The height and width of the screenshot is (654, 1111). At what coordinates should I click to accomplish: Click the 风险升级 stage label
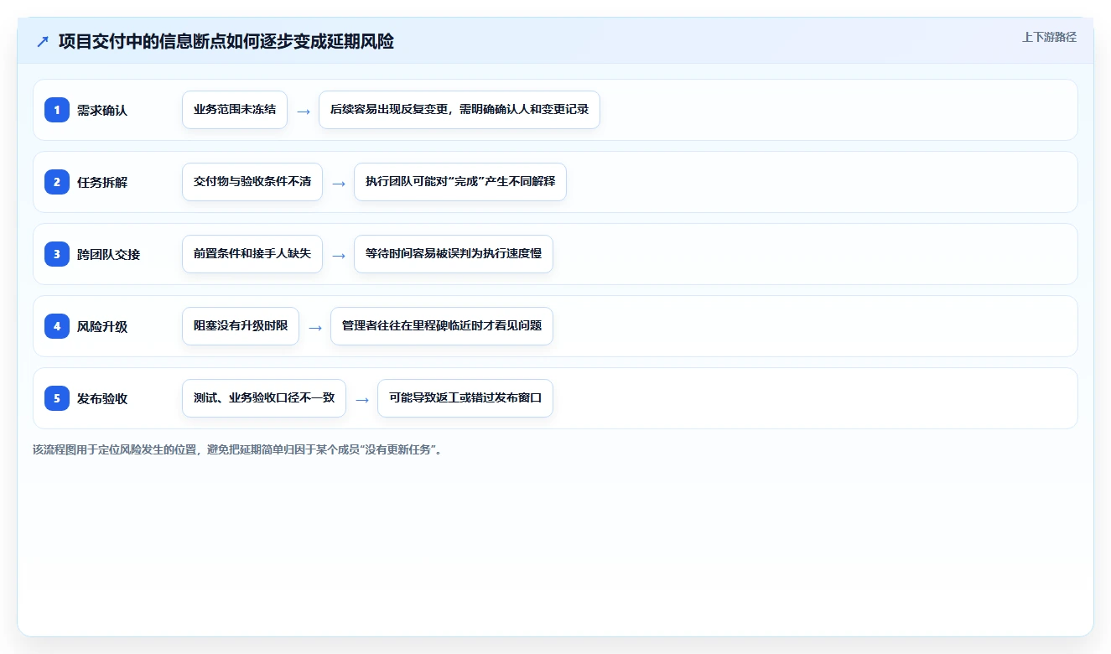[x=102, y=327]
